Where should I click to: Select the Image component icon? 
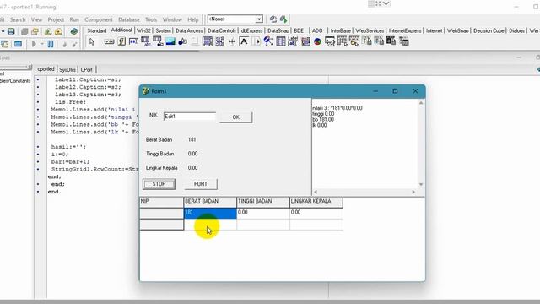[x=170, y=42]
